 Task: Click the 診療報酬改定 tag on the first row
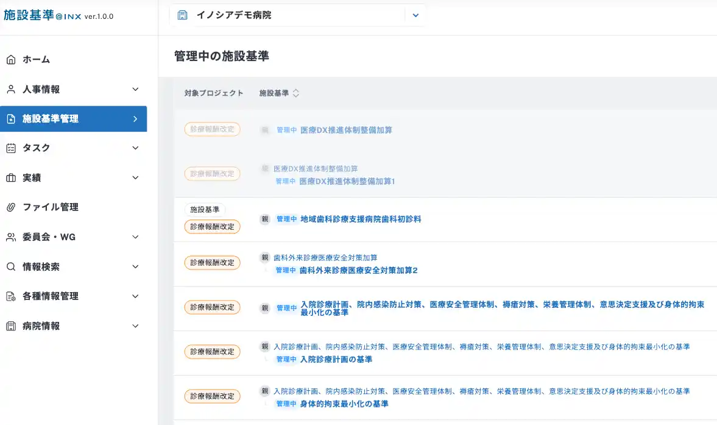coord(212,129)
